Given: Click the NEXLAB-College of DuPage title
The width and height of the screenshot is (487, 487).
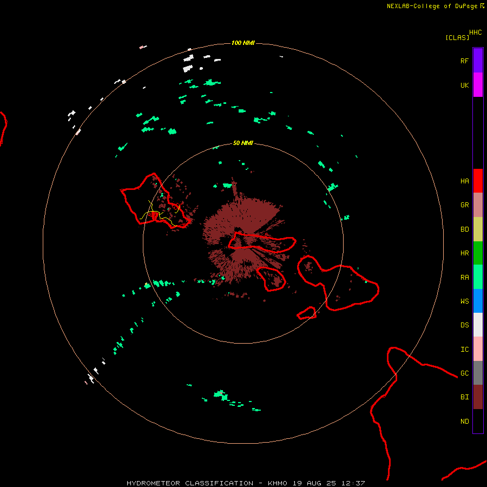Looking at the screenshot, I should tap(432, 6).
